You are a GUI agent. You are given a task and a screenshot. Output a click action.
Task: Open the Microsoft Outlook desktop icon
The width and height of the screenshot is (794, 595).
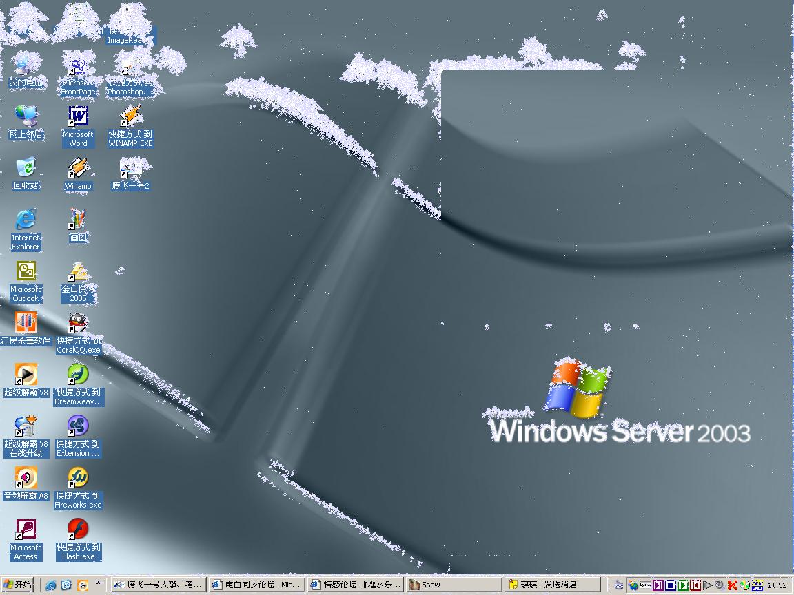click(x=26, y=271)
